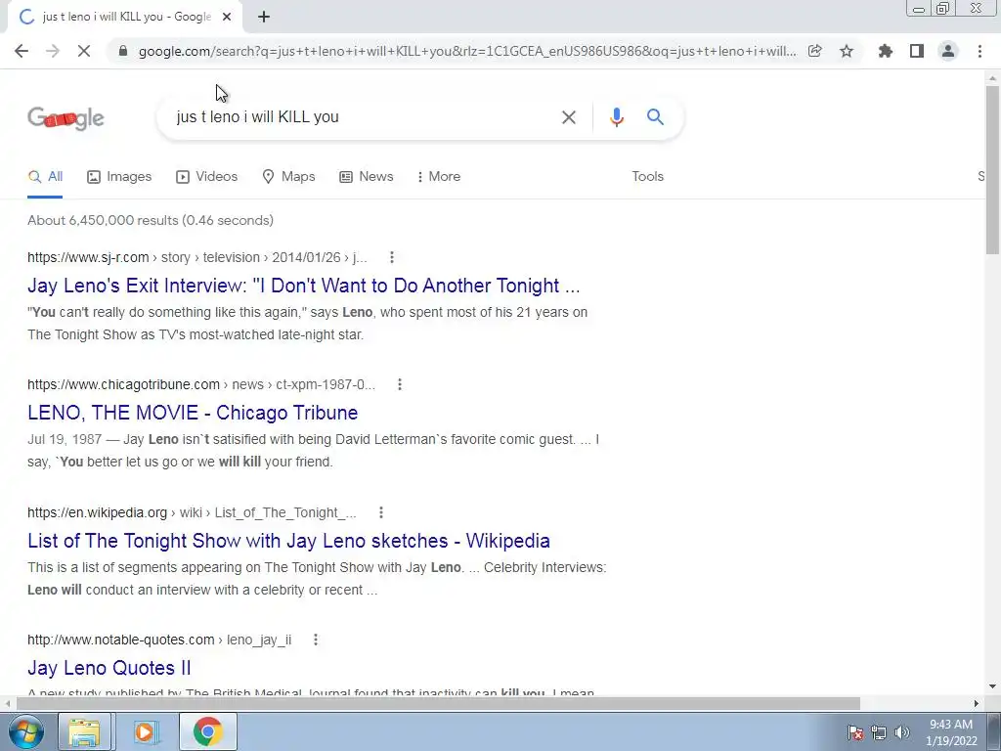Switch to Maps results
The image size is (1001, 751).
pos(288,177)
